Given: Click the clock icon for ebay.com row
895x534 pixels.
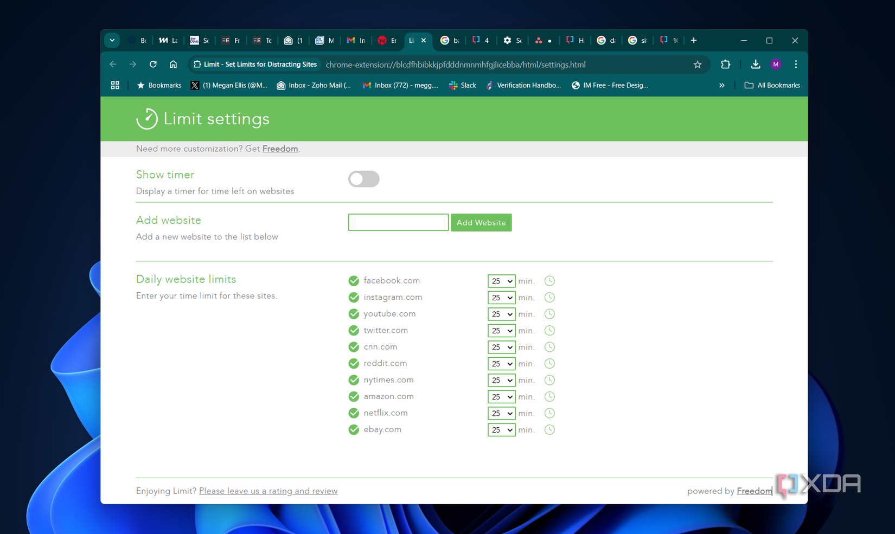Looking at the screenshot, I should 549,430.
